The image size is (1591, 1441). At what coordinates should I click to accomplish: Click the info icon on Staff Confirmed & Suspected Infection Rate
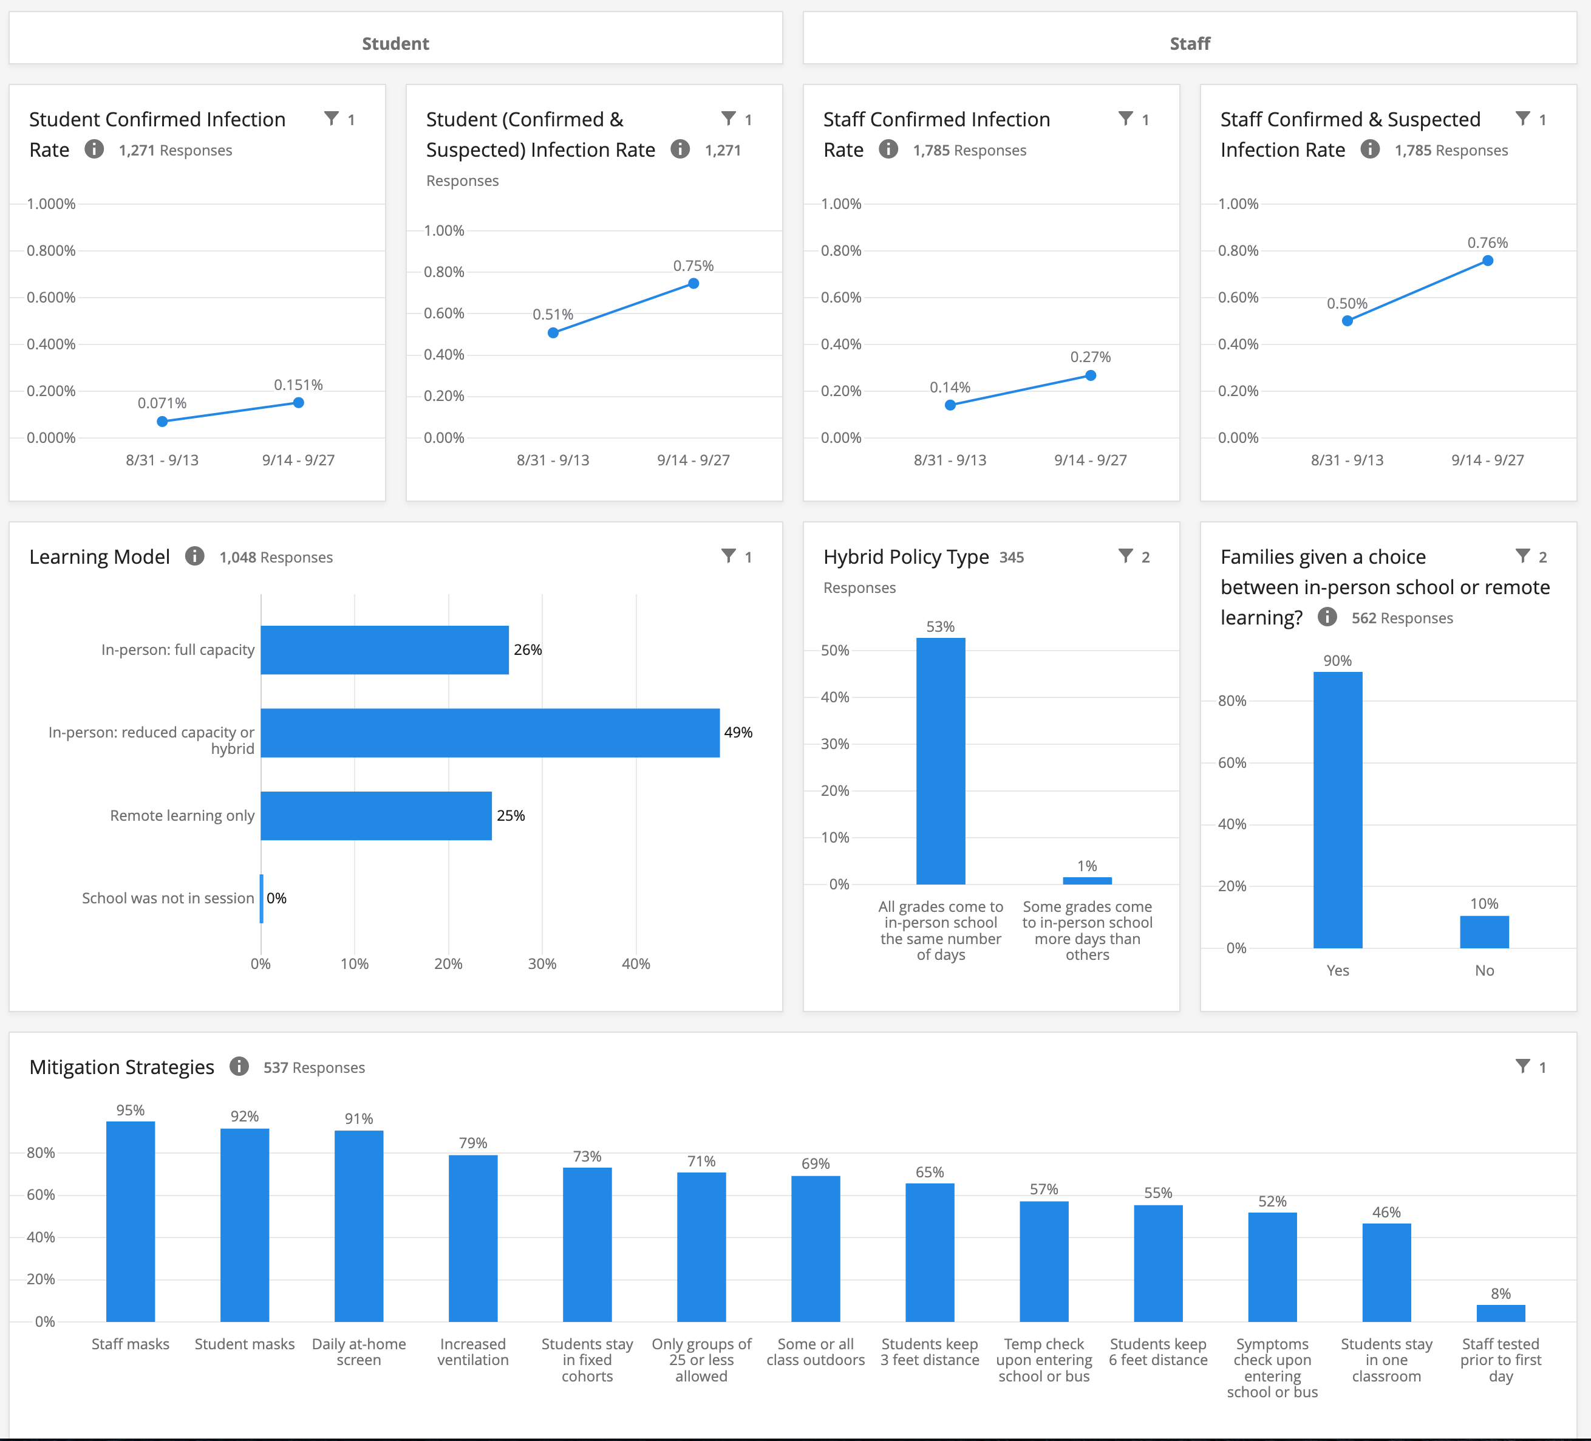[1371, 150]
